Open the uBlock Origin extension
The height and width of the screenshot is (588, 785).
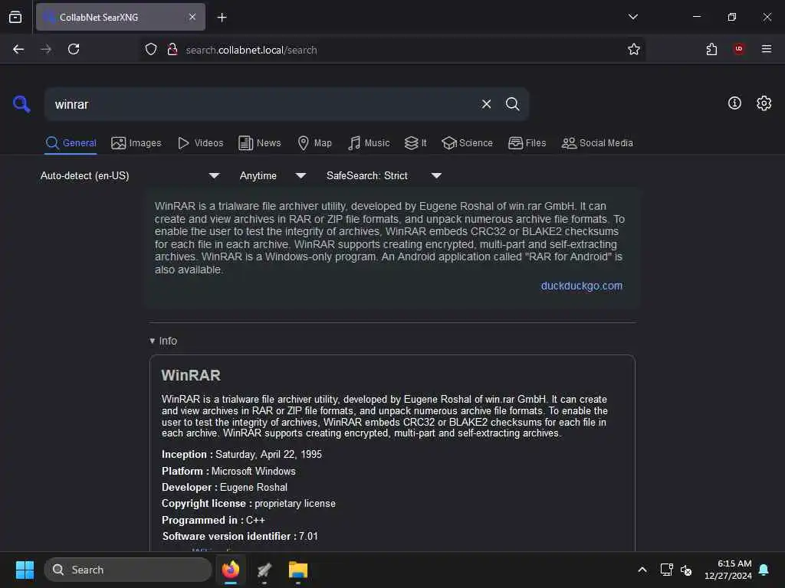point(738,49)
